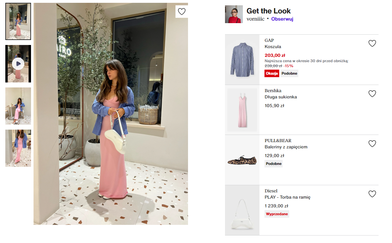
Task: Select the first outfit thumbnail in the sidebar
Action: [18, 21]
